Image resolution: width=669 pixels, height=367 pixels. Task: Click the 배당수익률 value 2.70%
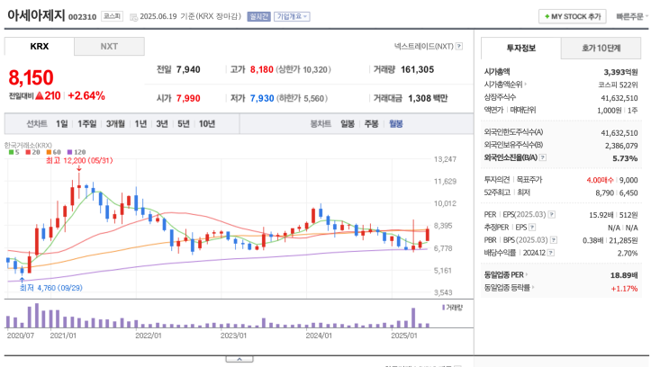[x=628, y=253]
